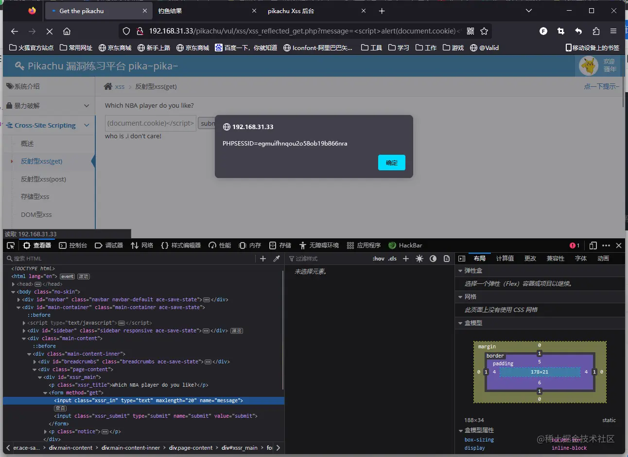Click the 搜索 HTML search field
Image resolution: width=628 pixels, height=457 pixels.
coord(130,259)
